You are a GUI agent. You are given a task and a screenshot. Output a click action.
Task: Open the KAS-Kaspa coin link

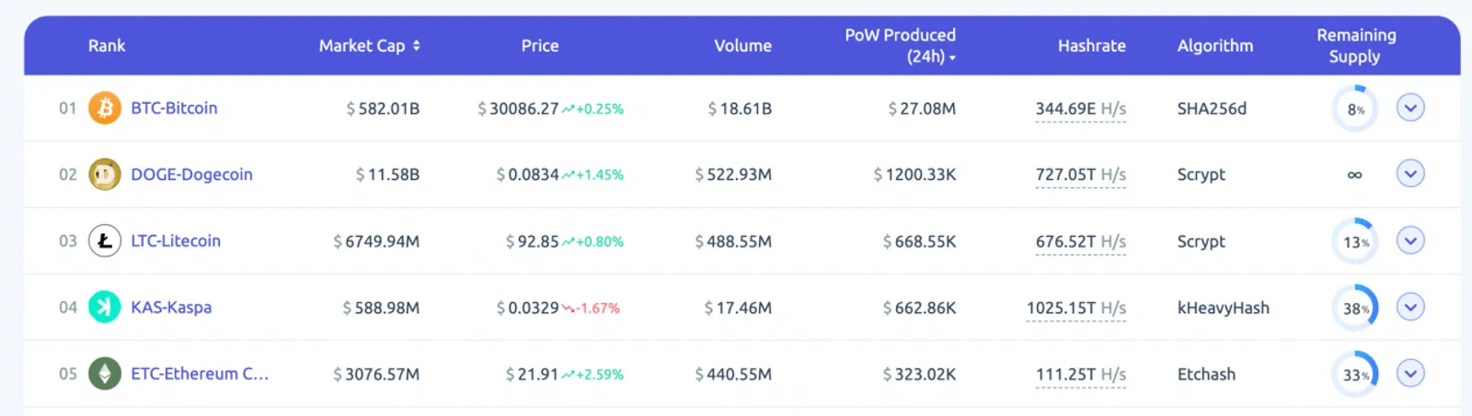(171, 308)
